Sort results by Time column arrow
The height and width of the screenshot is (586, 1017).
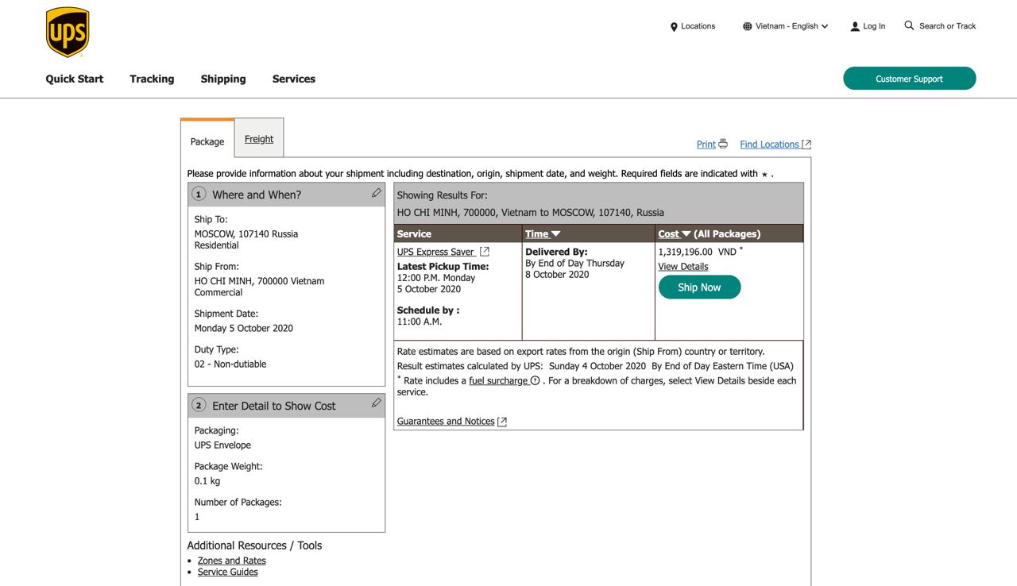(x=555, y=233)
